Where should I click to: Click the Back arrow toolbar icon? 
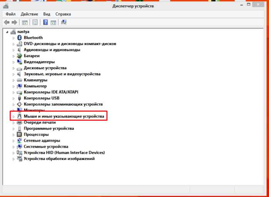[x=7, y=22]
